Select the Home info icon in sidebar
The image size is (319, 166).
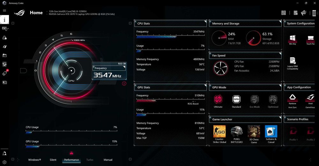4,19
